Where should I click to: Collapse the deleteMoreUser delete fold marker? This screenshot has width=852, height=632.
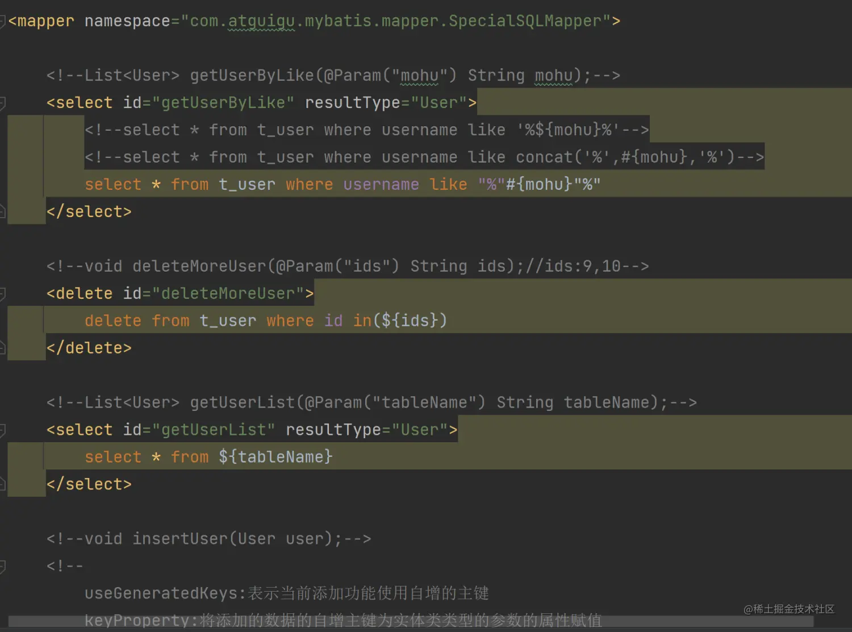coord(2,294)
